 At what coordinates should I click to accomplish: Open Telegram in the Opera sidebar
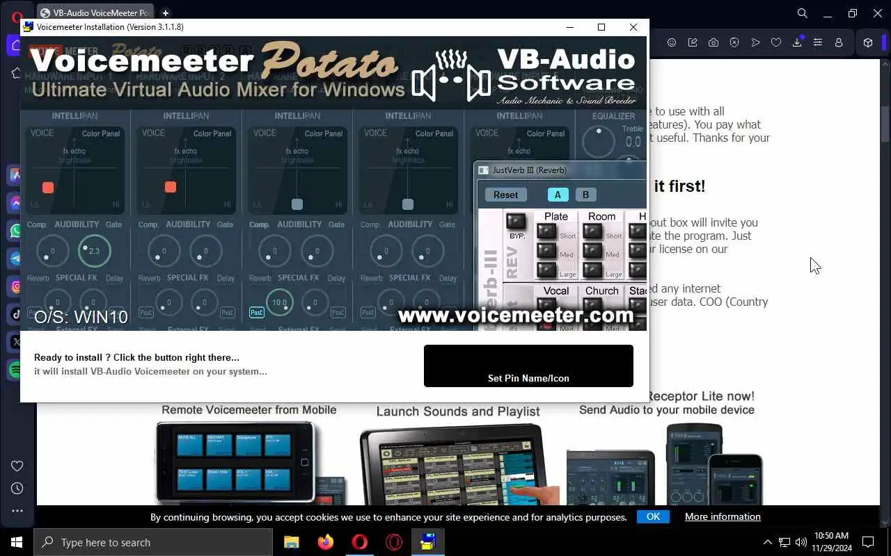point(16,259)
